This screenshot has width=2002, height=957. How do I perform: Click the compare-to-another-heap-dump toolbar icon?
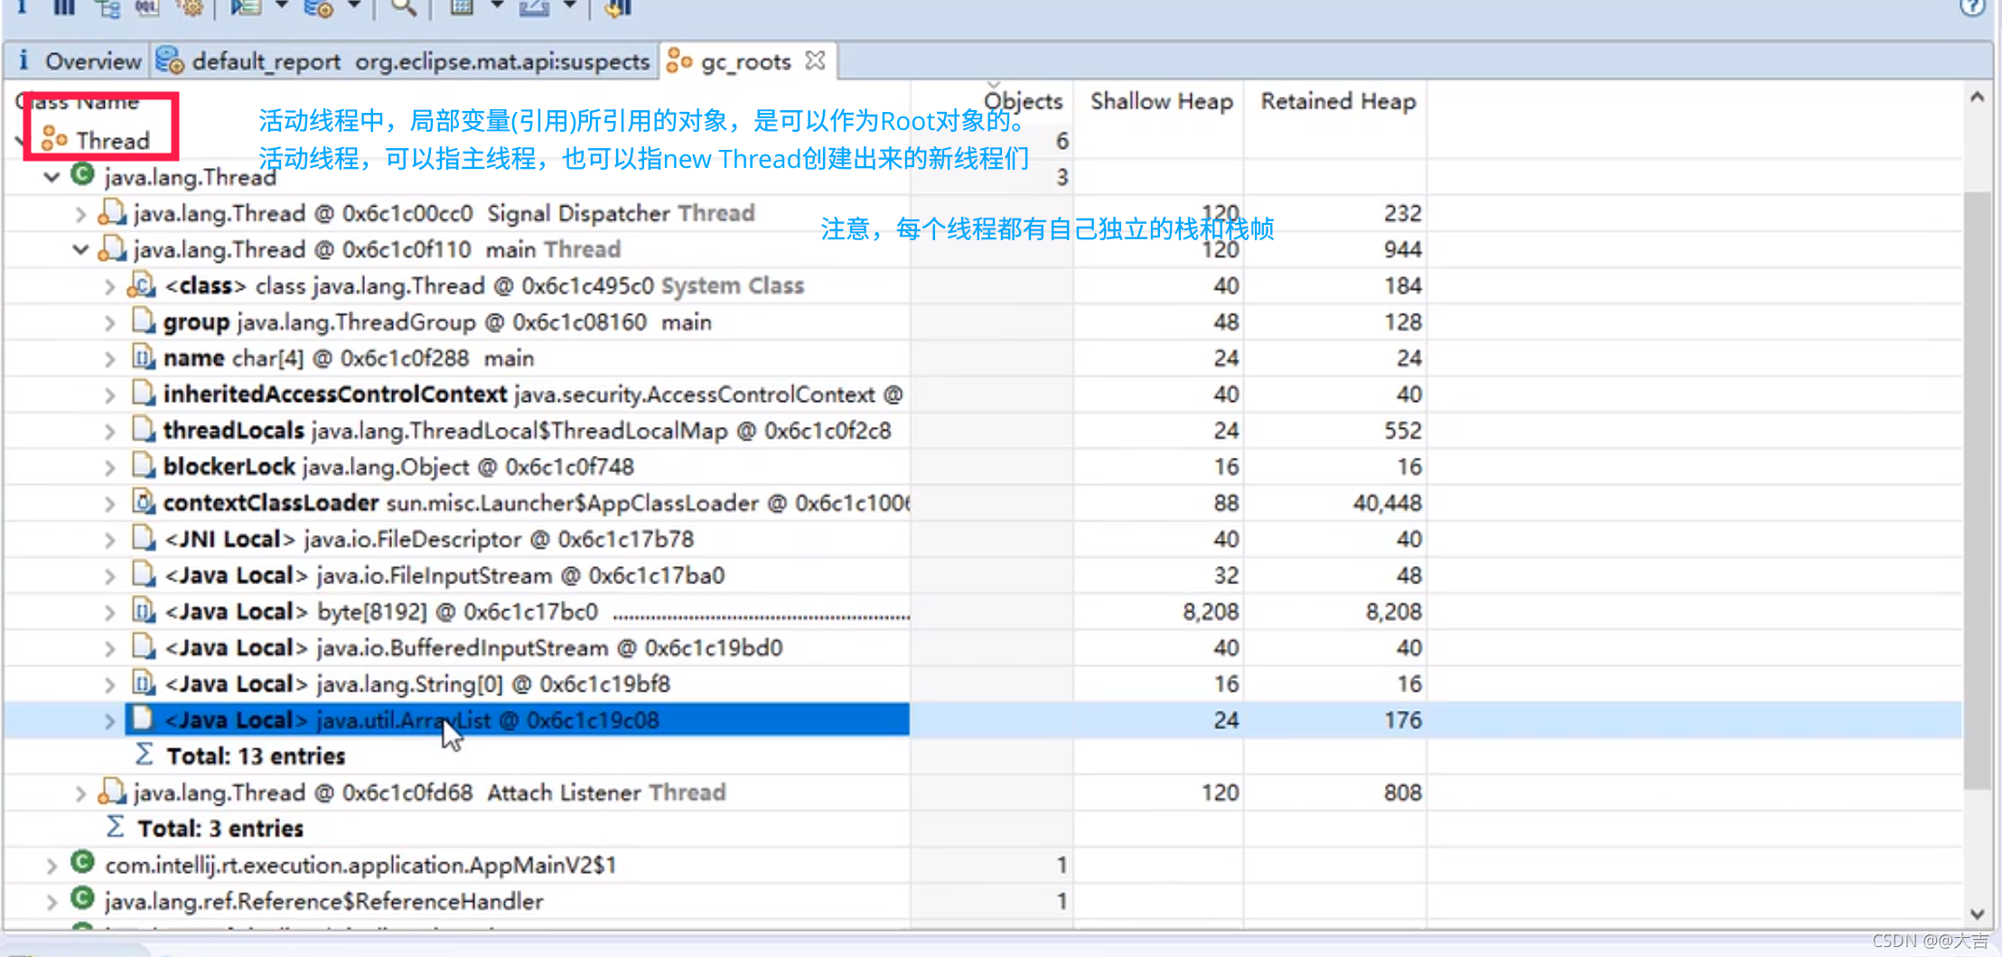coord(617,7)
